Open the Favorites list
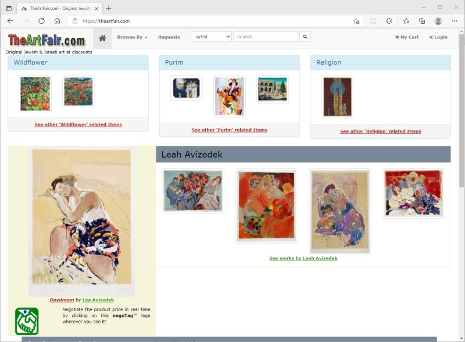This screenshot has height=342, width=465. click(x=406, y=21)
